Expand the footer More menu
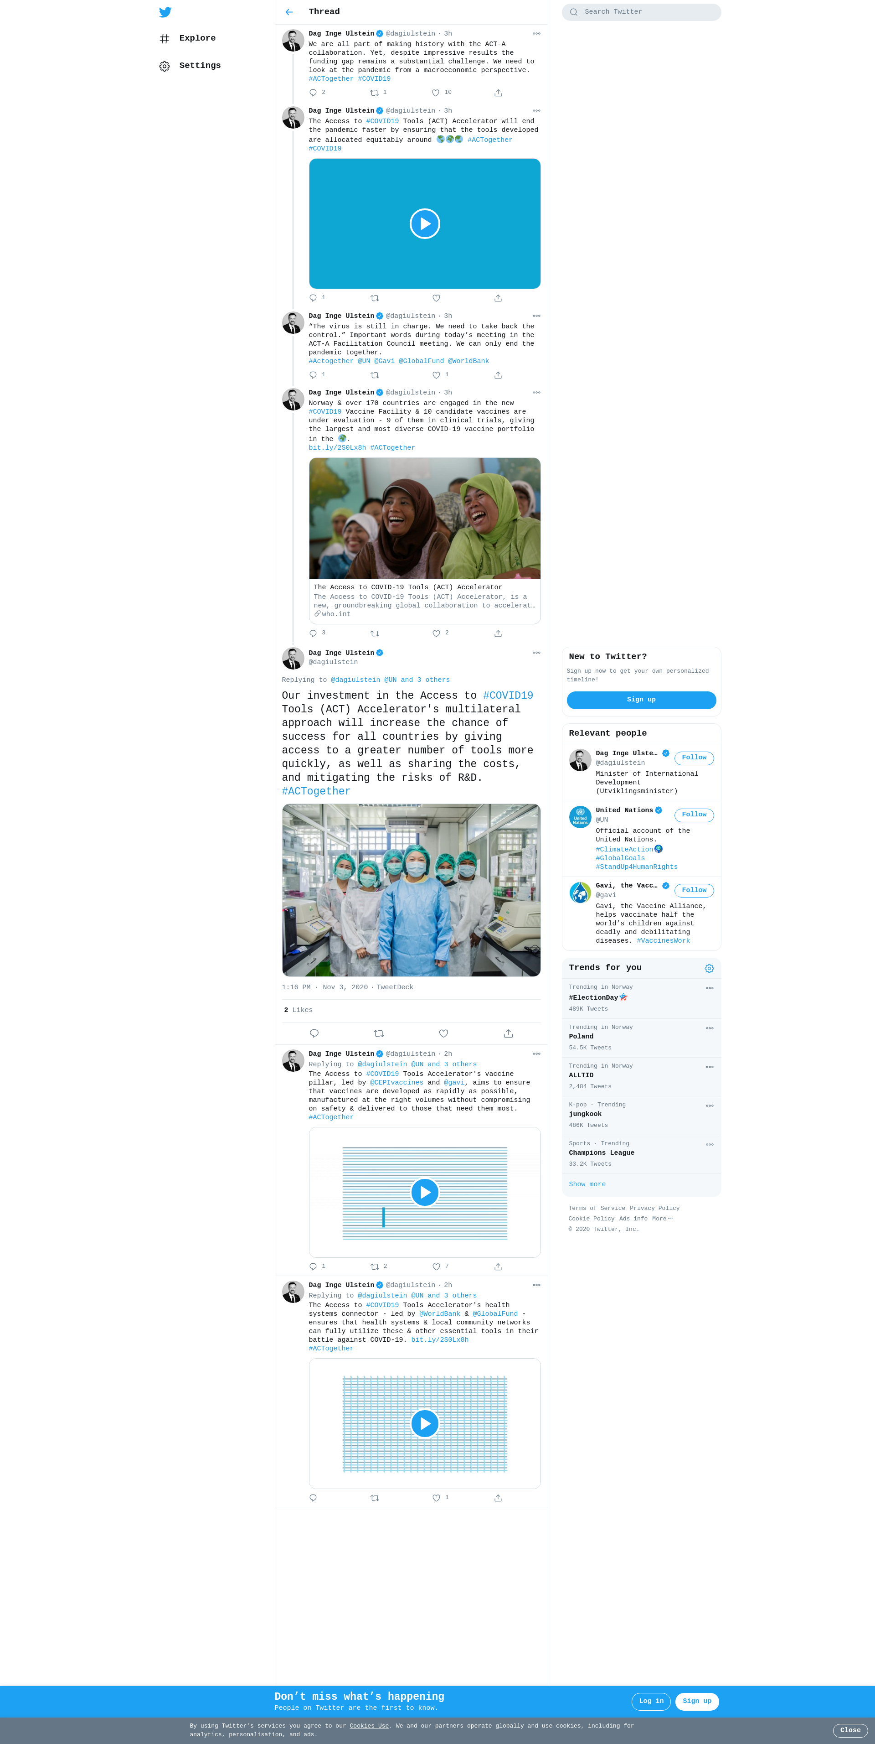The image size is (875, 1744). point(663,1219)
